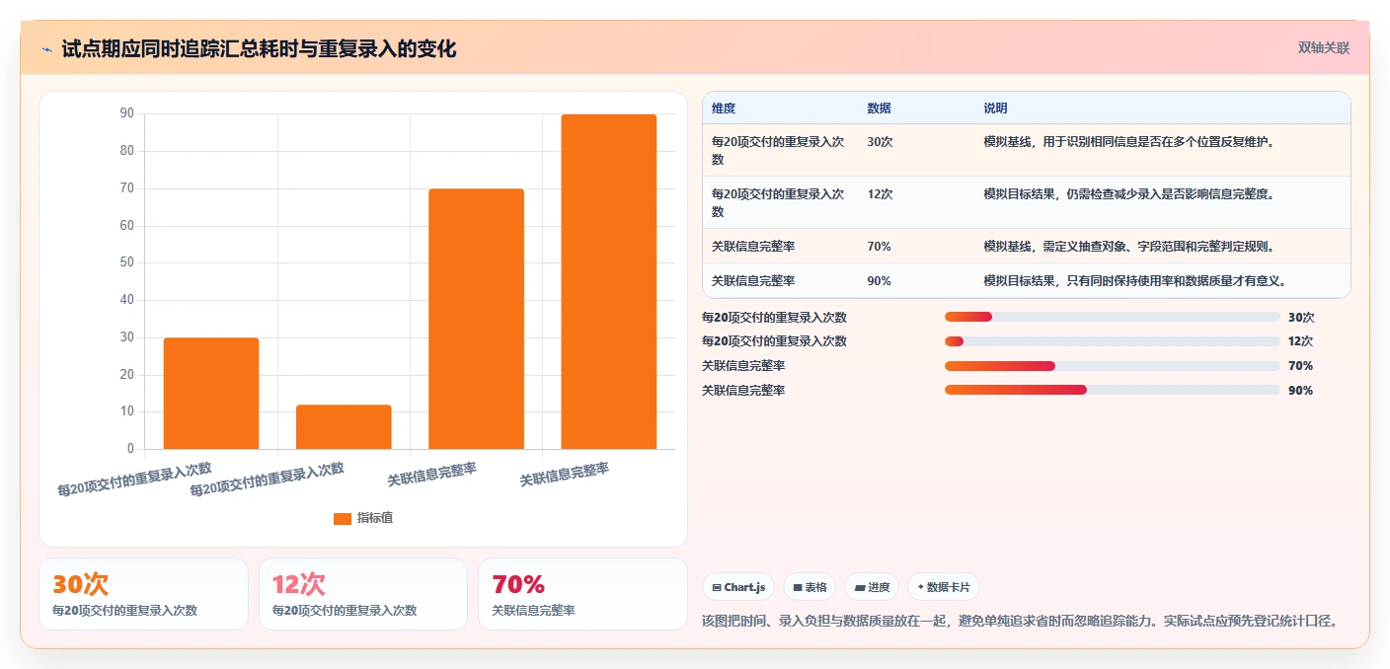Screen dimensions: 1390x669
Task: Click the description 模拟基线，用于识别相同信息是否在多个位置反复维护
Action: [1128, 142]
